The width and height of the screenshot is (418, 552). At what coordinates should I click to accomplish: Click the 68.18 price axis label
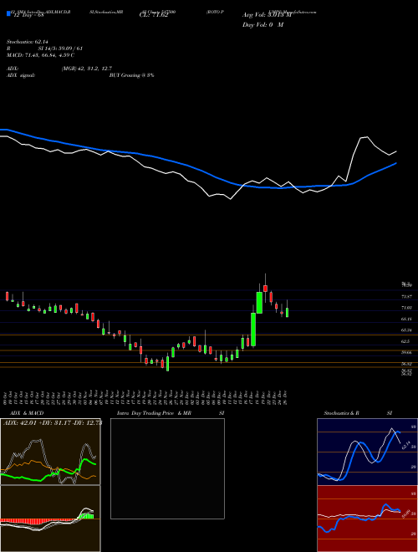click(407, 319)
